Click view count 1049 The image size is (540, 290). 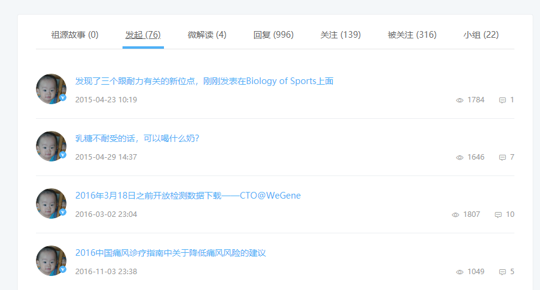(476, 271)
